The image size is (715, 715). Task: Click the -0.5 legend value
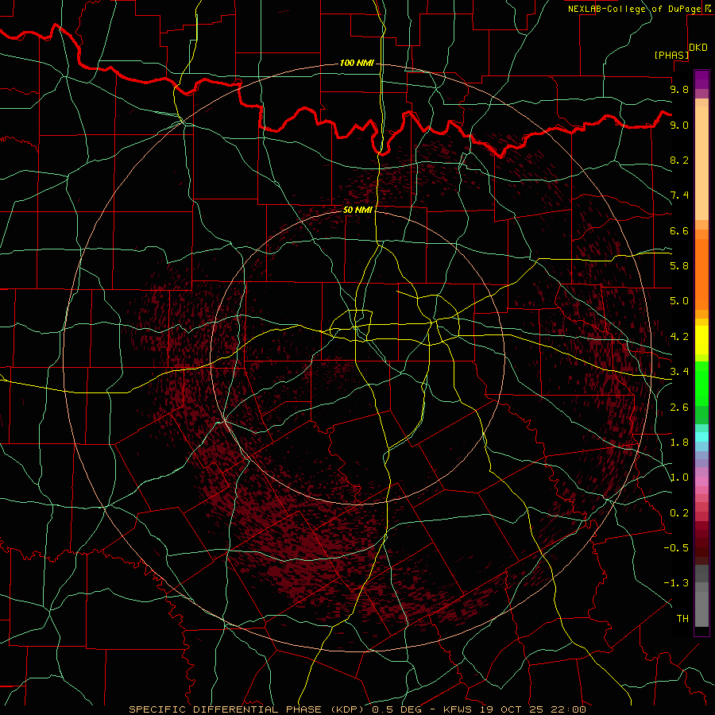676,548
